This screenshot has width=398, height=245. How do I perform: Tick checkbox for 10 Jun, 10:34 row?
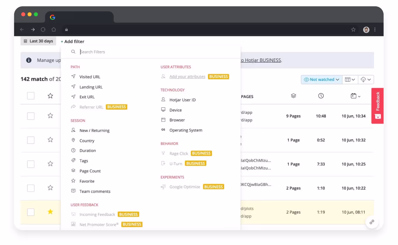31,116
